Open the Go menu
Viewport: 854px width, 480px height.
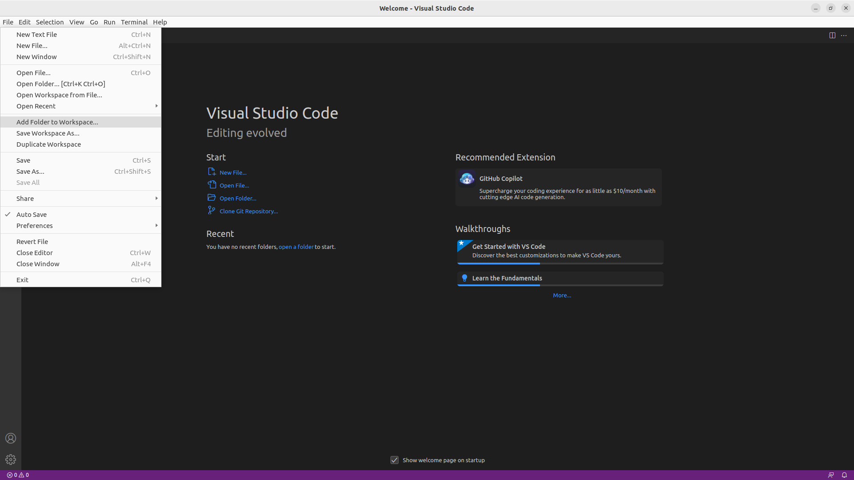pyautogui.click(x=94, y=22)
